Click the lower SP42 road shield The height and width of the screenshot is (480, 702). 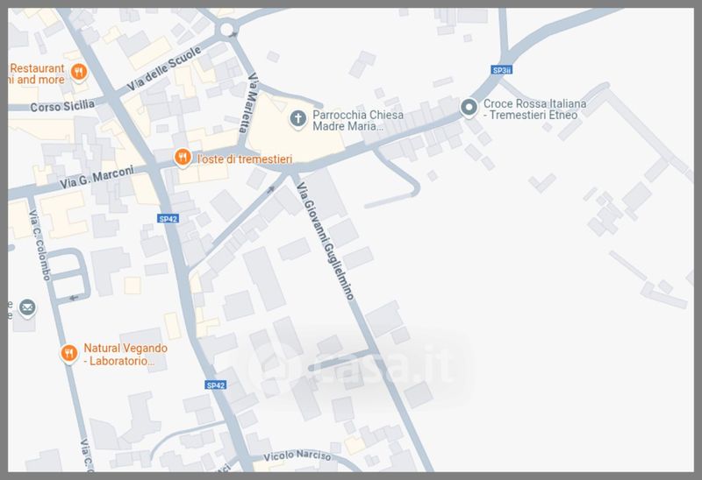[216, 385]
